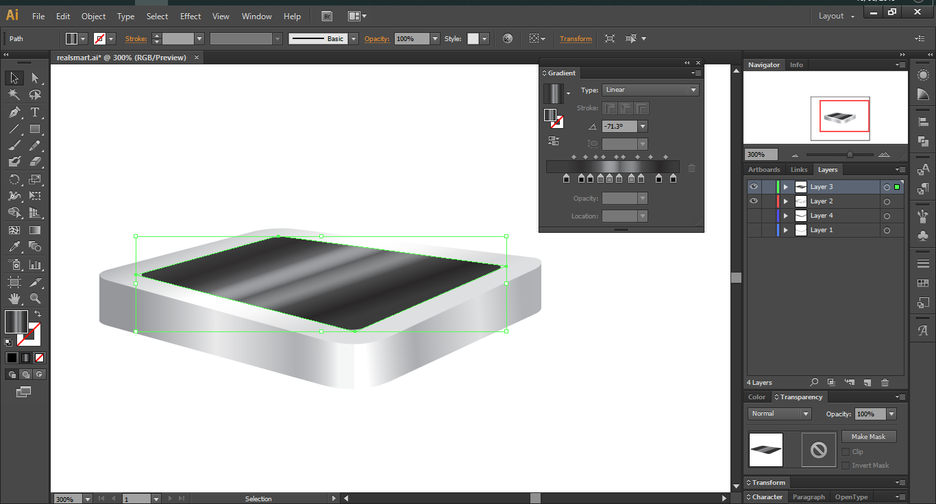Click the Make Mask button
The image size is (936, 504).
coord(868,437)
